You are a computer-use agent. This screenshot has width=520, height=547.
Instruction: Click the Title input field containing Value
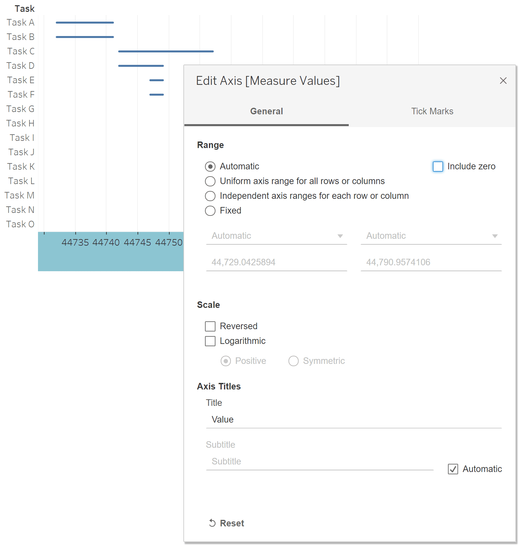[354, 420]
